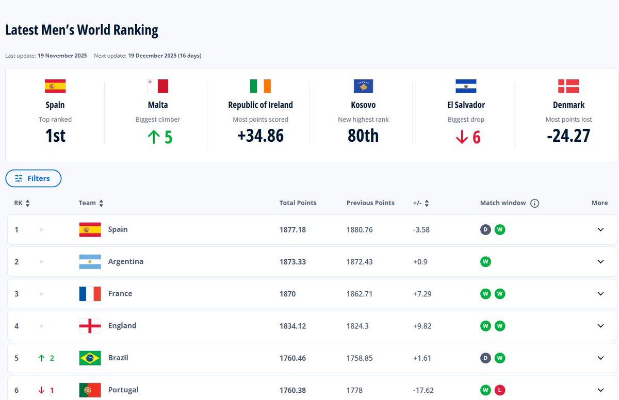619x400 pixels.
Task: Click Spain's grey D draw badge
Action: [x=485, y=230]
